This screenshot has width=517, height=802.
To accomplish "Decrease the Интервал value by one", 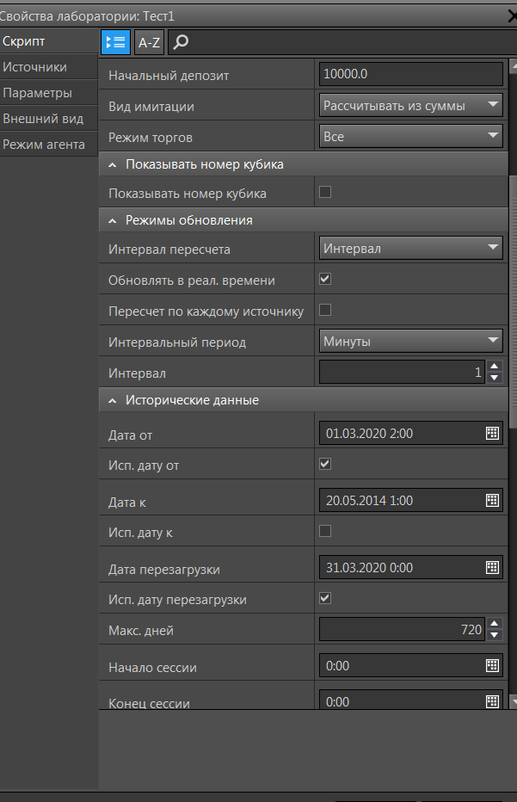I will [494, 377].
